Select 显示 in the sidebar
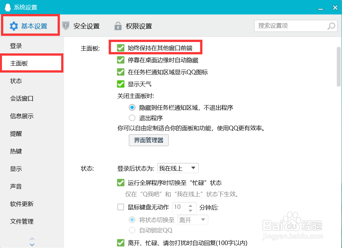The height and width of the screenshot is (248, 342). (32, 169)
